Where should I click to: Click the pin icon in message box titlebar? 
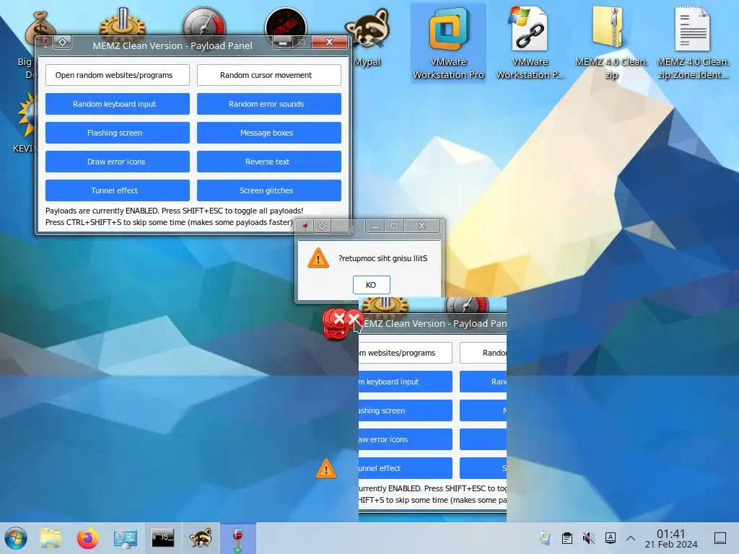[x=305, y=226]
